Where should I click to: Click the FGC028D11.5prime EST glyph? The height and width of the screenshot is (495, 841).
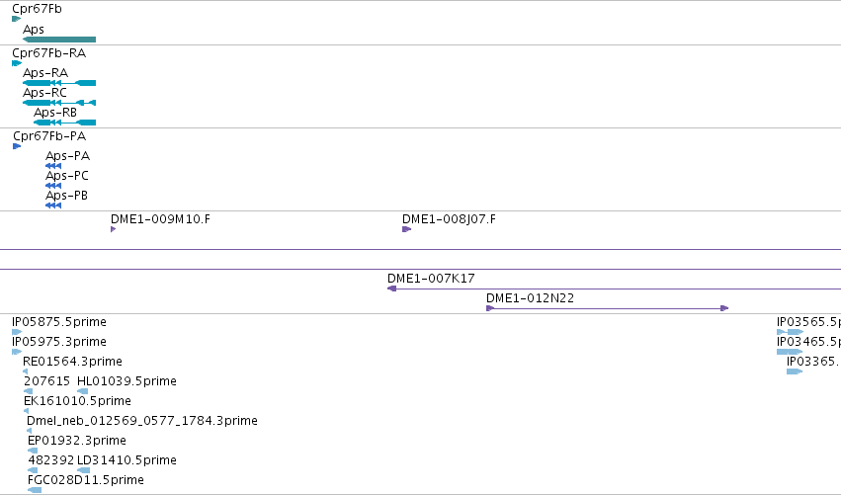35,490
